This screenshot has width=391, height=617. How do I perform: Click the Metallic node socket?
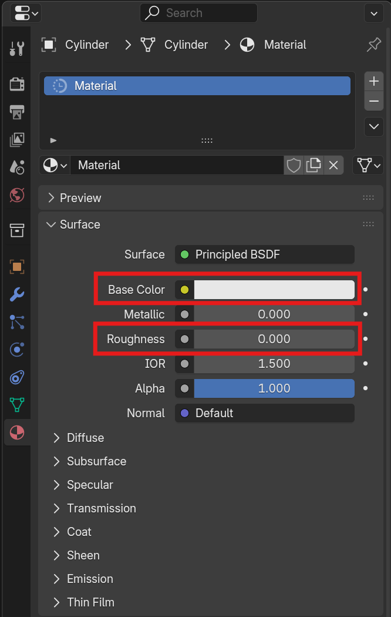(x=185, y=314)
